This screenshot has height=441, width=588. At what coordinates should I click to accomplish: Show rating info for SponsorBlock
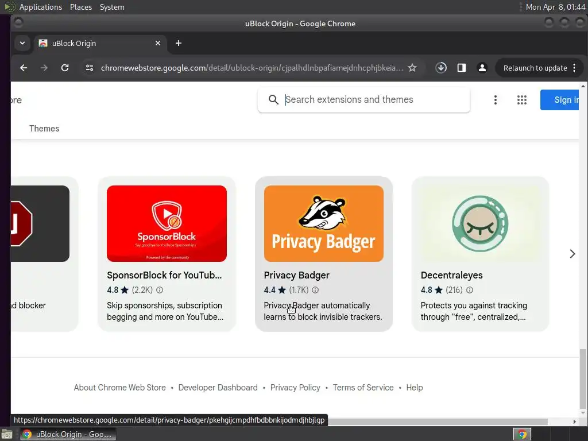pos(160,290)
